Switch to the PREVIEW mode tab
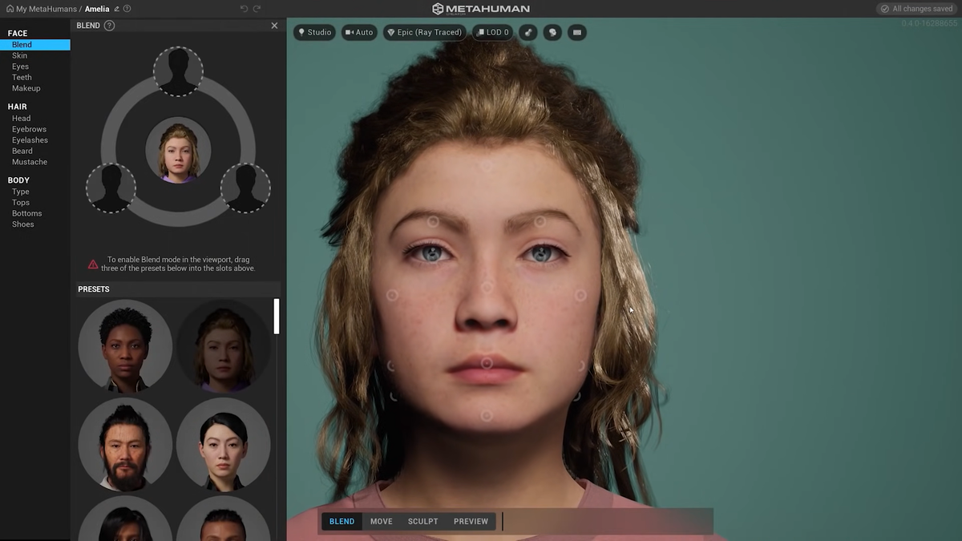This screenshot has height=541, width=962. point(471,521)
